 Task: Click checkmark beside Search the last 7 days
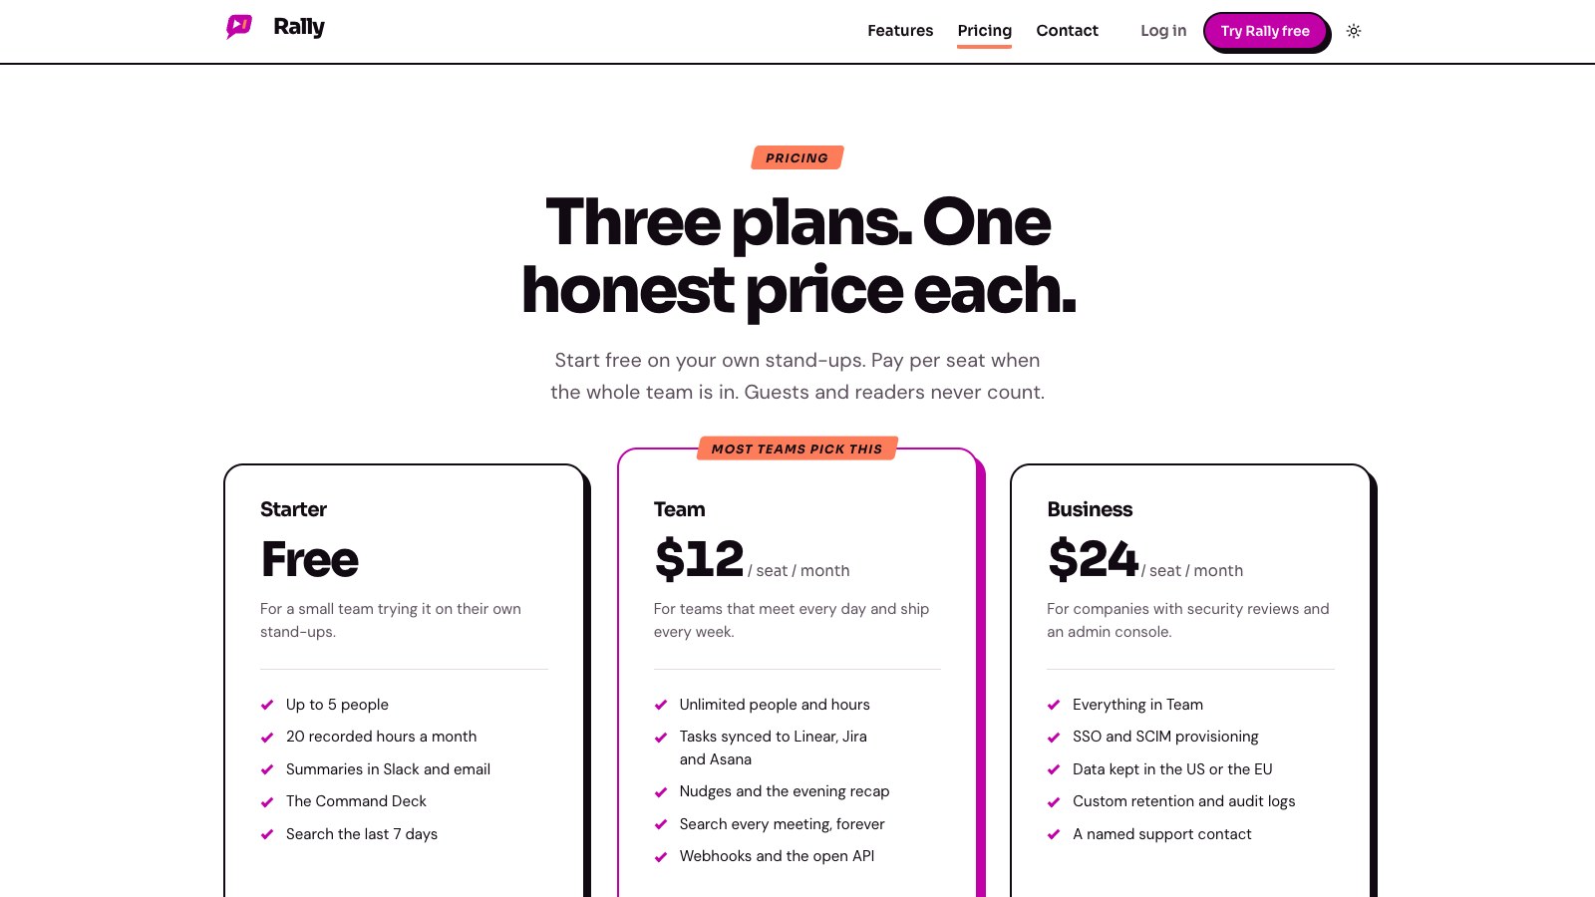pyautogui.click(x=267, y=834)
